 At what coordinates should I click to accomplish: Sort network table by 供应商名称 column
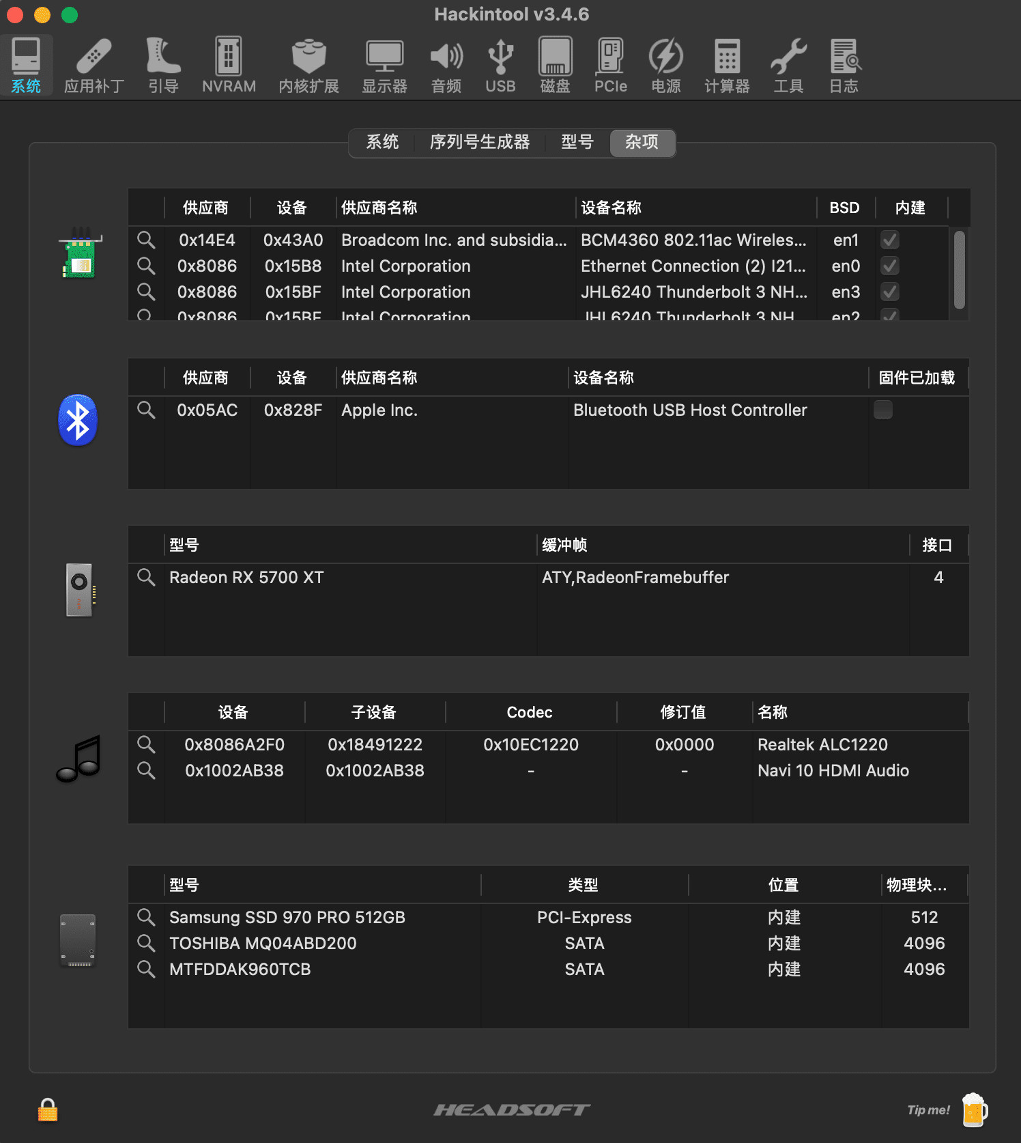[x=456, y=208]
